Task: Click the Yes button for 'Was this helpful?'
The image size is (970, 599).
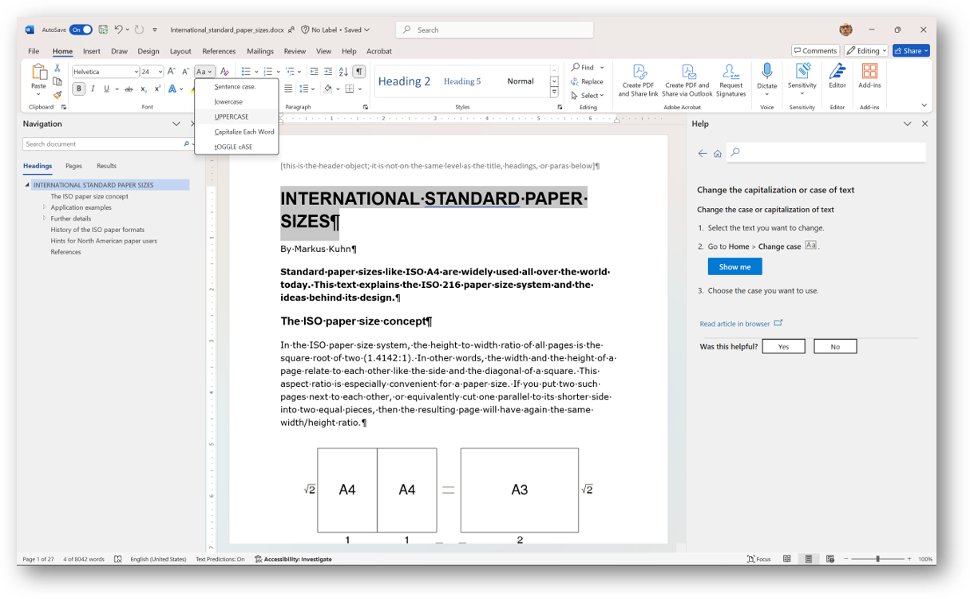Action: click(x=783, y=345)
